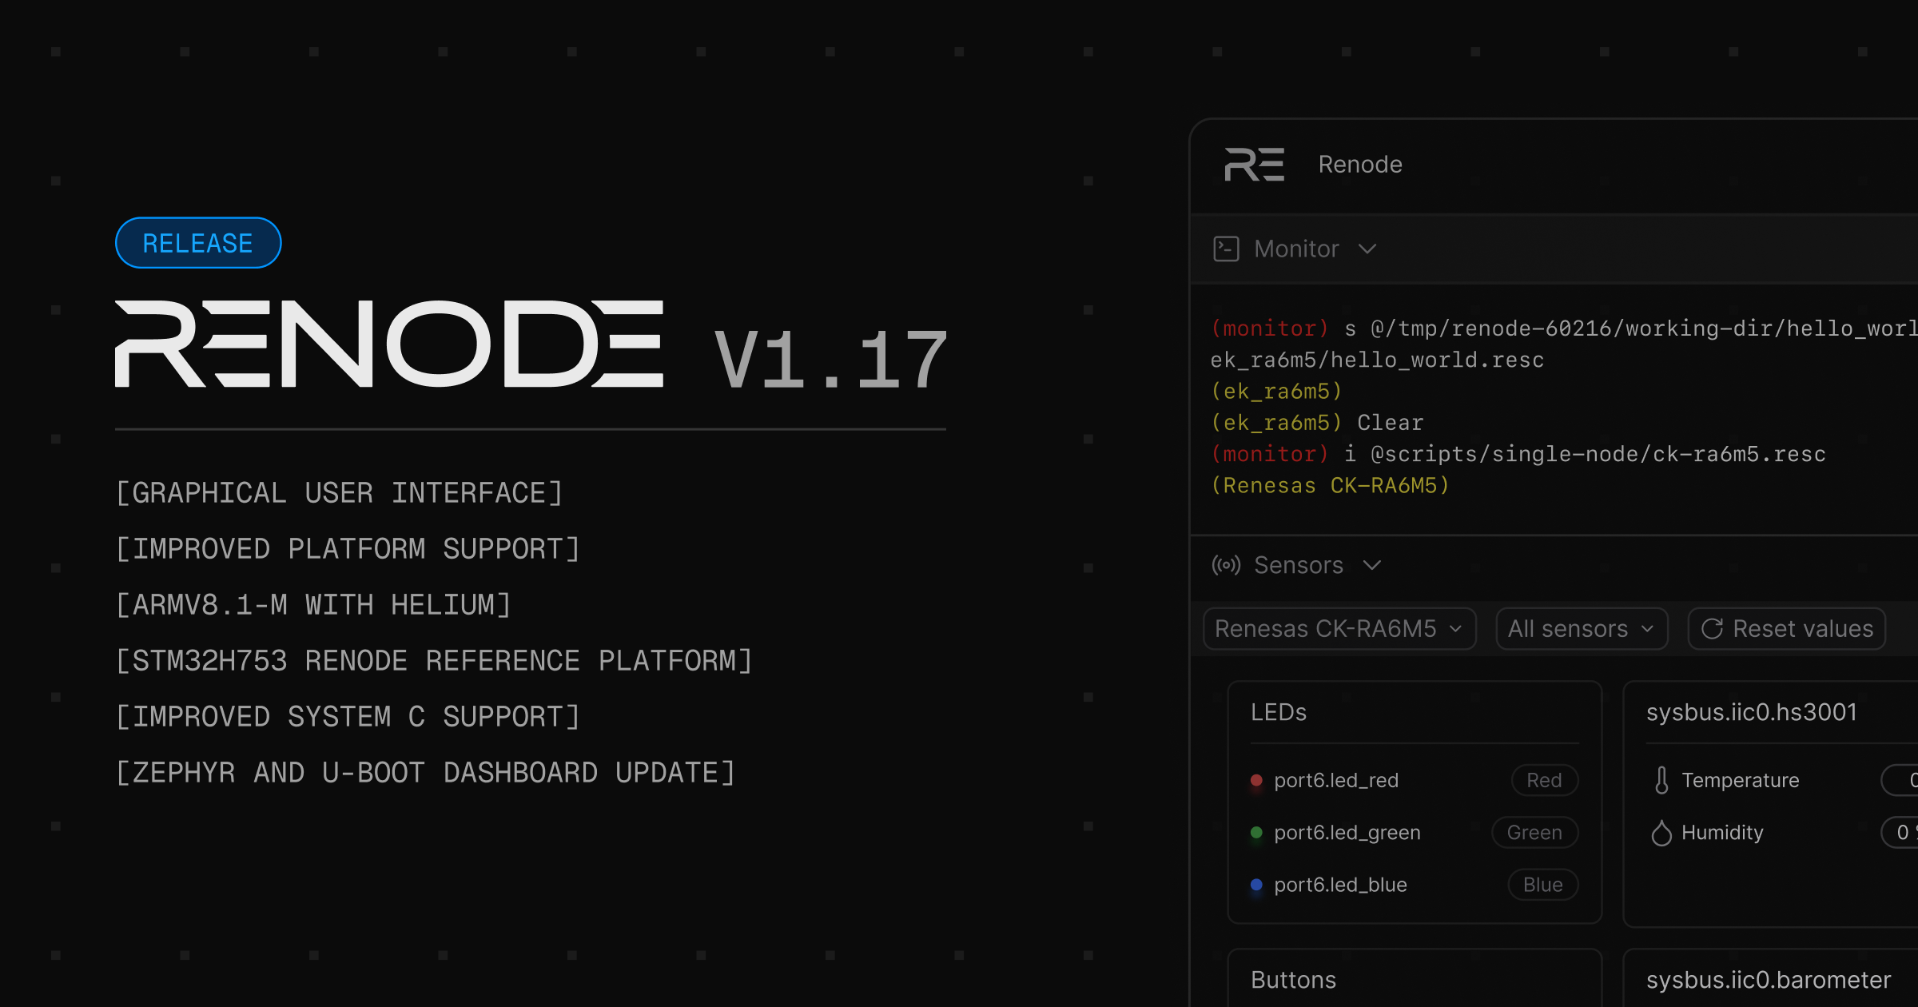Image resolution: width=1918 pixels, height=1007 pixels.
Task: Click the Reset values refresh icon
Action: pos(1712,629)
